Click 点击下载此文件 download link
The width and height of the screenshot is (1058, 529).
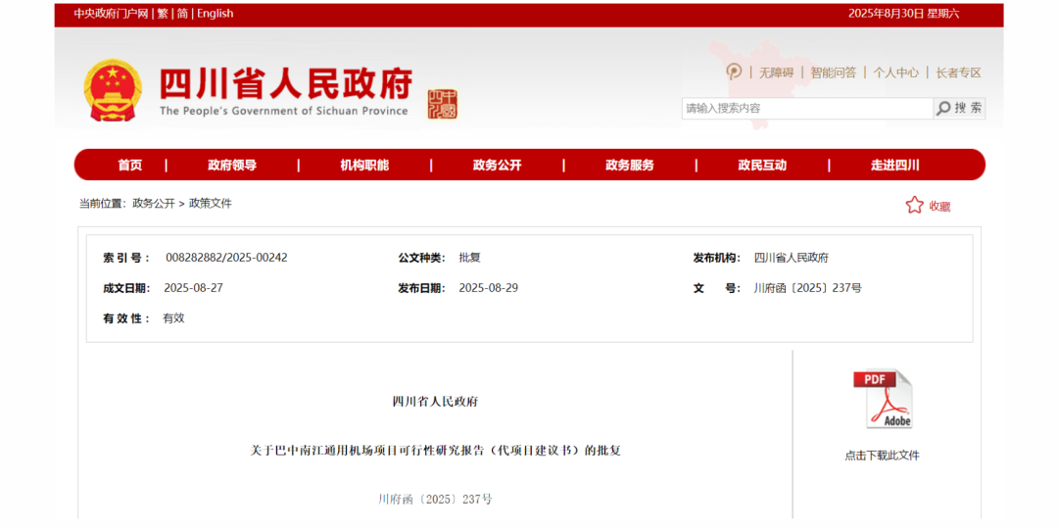tap(882, 456)
